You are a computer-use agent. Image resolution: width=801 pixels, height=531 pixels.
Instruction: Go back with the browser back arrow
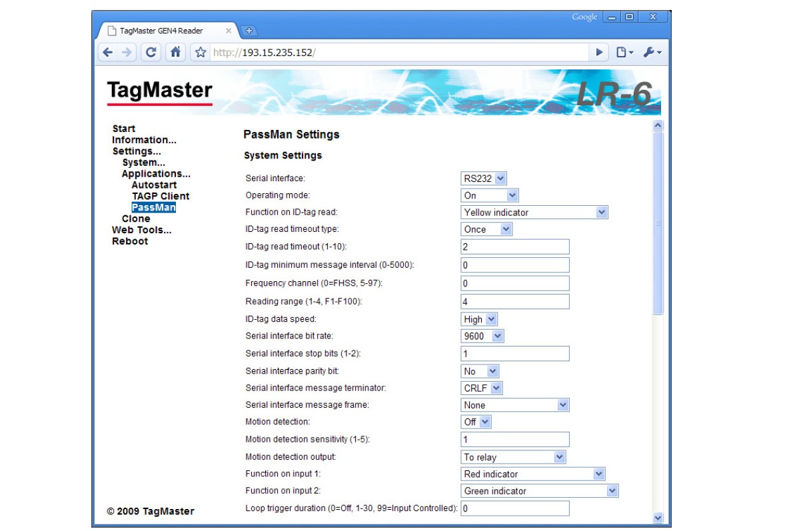pyautogui.click(x=108, y=52)
